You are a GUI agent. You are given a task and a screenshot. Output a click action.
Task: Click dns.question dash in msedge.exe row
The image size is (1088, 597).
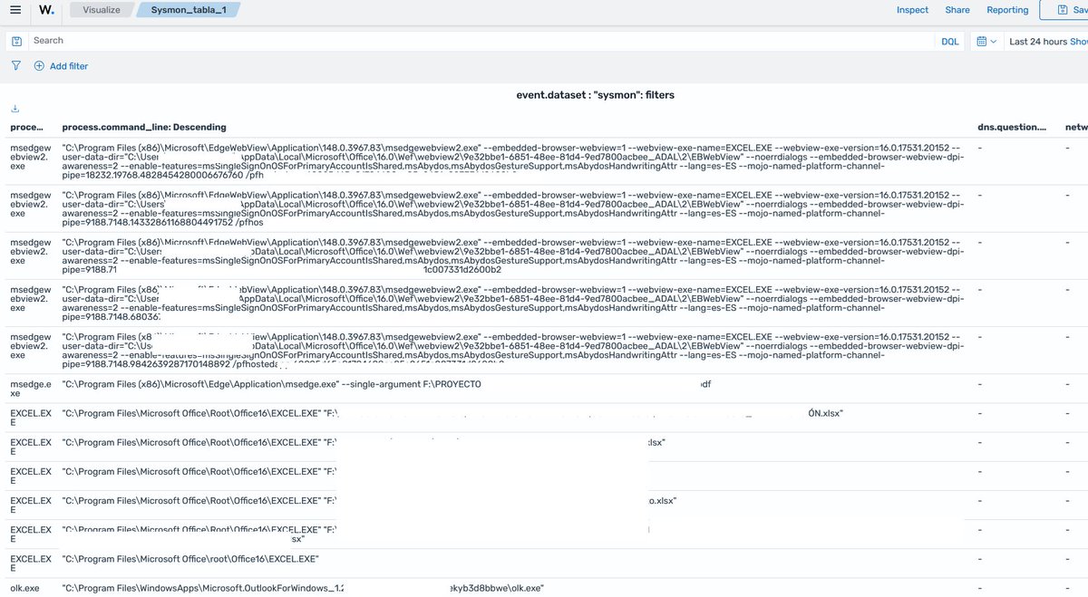point(979,384)
